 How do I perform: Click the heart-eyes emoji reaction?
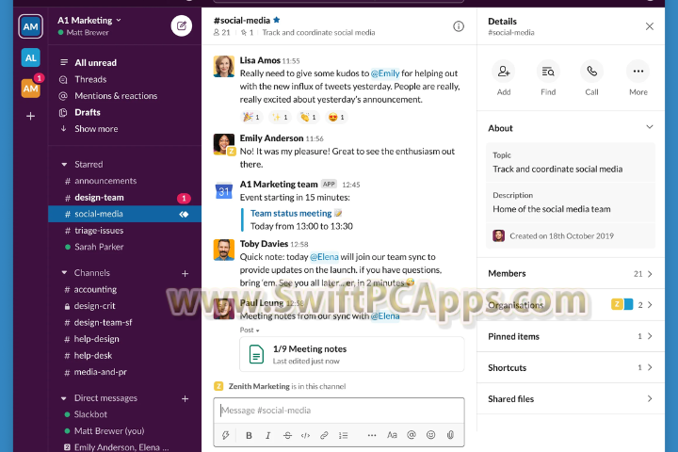[x=336, y=117]
